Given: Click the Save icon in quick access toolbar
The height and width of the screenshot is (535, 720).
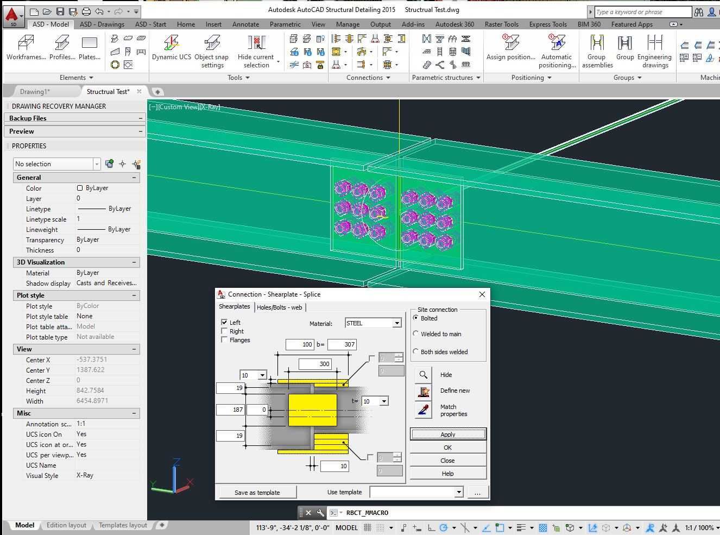Looking at the screenshot, I should click(60, 11).
